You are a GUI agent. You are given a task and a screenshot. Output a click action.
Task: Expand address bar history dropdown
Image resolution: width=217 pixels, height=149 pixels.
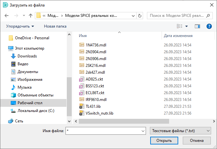133,16
